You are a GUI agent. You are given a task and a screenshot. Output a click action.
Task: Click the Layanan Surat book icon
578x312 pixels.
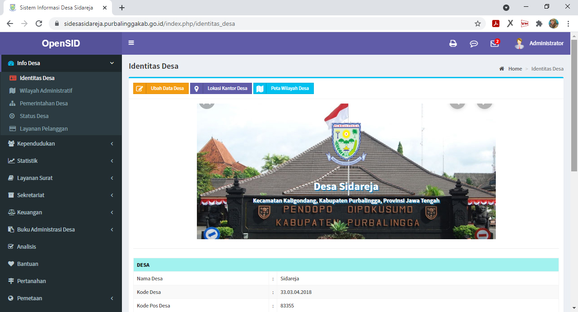(x=11, y=178)
